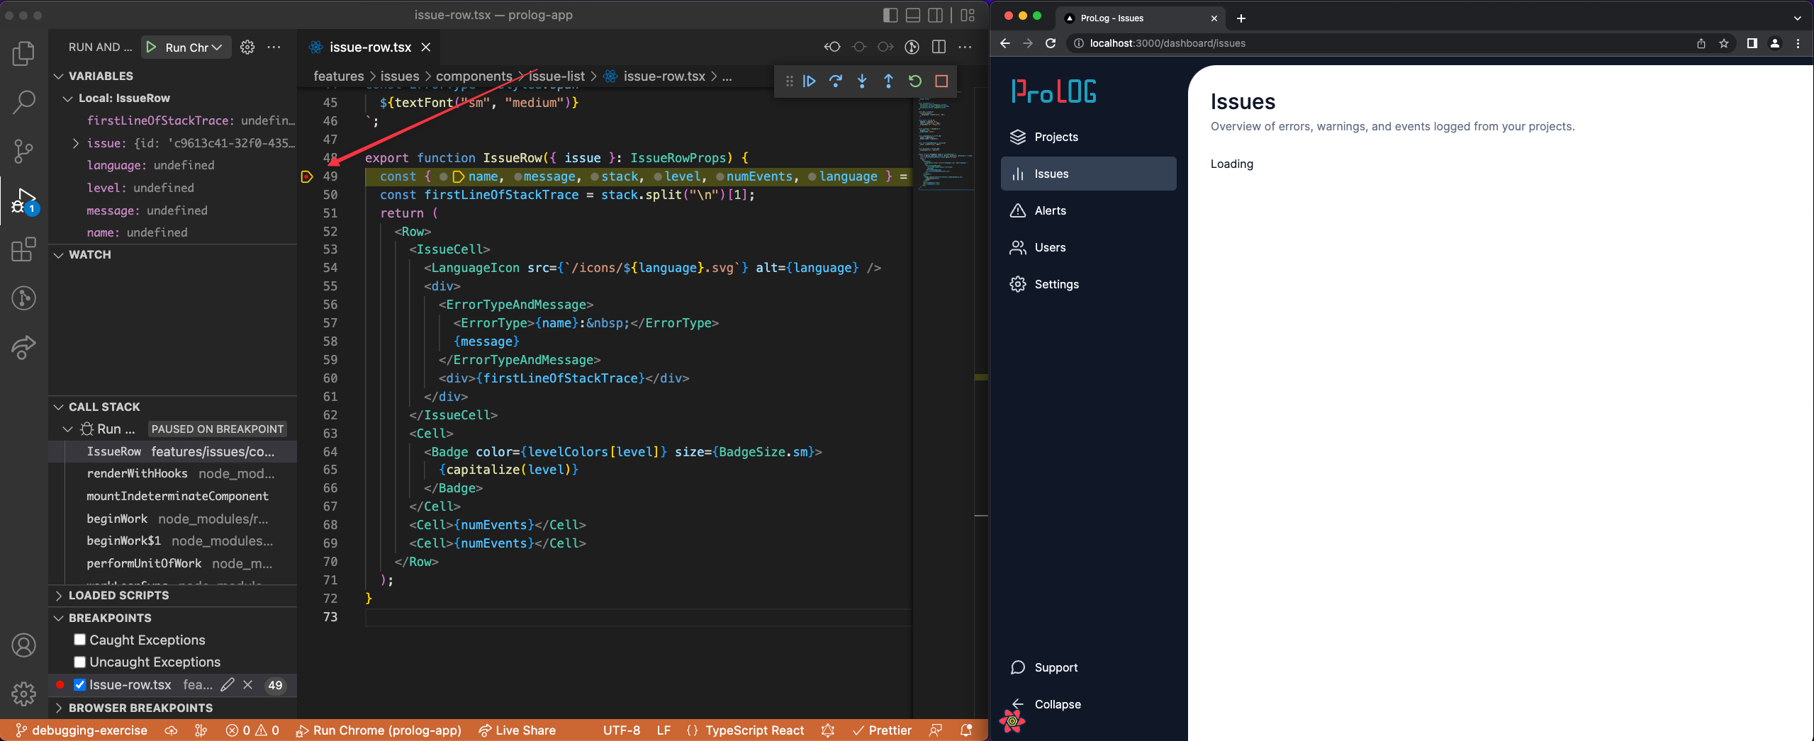1814x741 pixels.
Task: Click Collapse in the ProLog sidebar
Action: (1057, 704)
